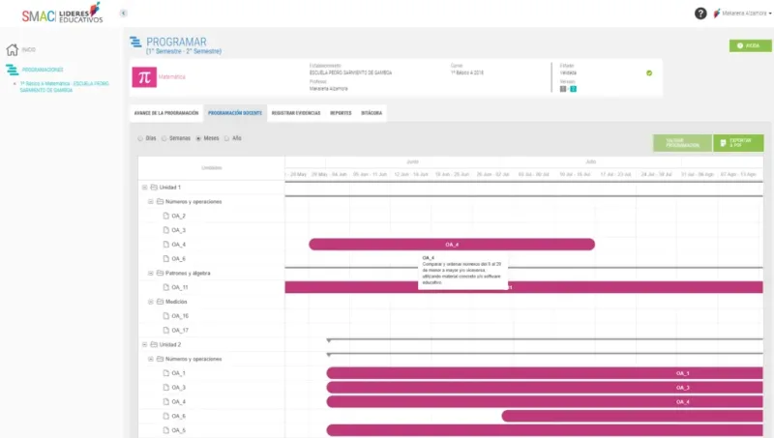Open the 1° Básico A Matemática programming link
The width and height of the screenshot is (774, 438).
[64, 87]
